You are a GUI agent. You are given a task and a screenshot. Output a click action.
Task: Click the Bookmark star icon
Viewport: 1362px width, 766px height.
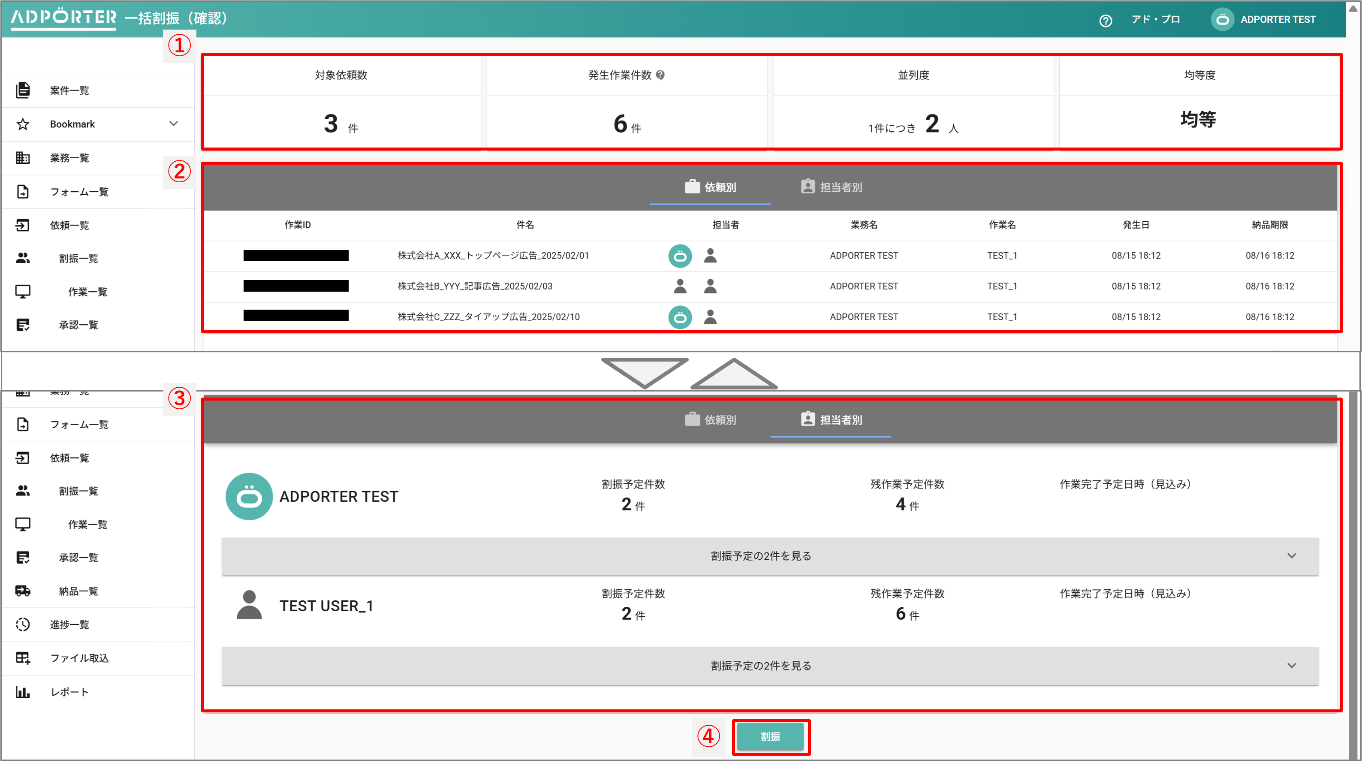pyautogui.click(x=23, y=124)
